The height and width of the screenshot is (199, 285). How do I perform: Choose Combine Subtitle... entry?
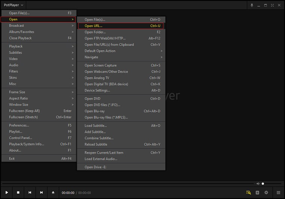(121, 138)
